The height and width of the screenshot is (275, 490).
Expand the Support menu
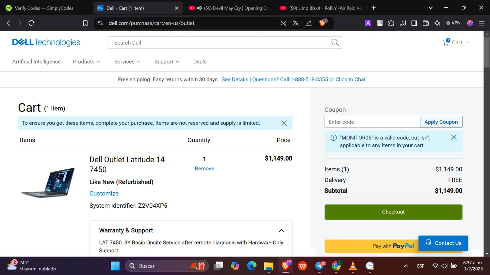pyautogui.click(x=167, y=62)
